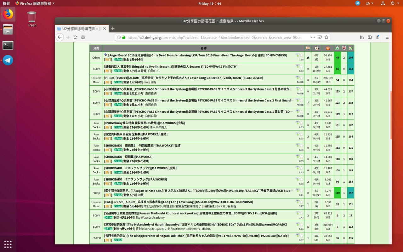The height and width of the screenshot is (252, 403).
Task: Show all applications grid
Action: click(8, 244)
